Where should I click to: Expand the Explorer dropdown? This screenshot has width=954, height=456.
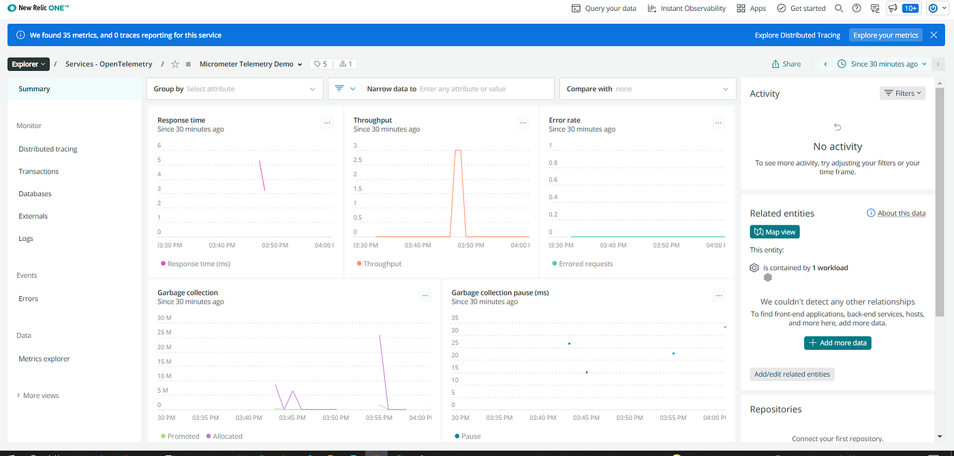[x=29, y=64]
